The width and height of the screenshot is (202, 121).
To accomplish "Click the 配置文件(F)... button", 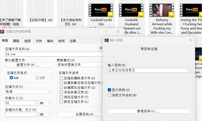I will coord(29,65).
